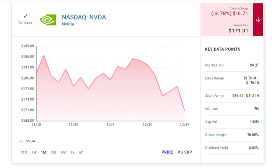Click the Volume value 7M
The image size is (272, 168).
[256, 109]
